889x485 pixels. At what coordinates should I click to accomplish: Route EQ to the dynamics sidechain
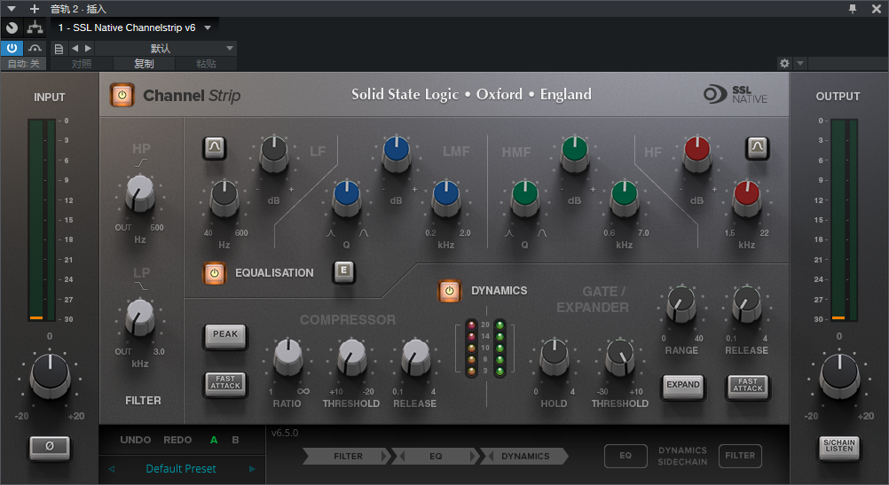coord(625,456)
